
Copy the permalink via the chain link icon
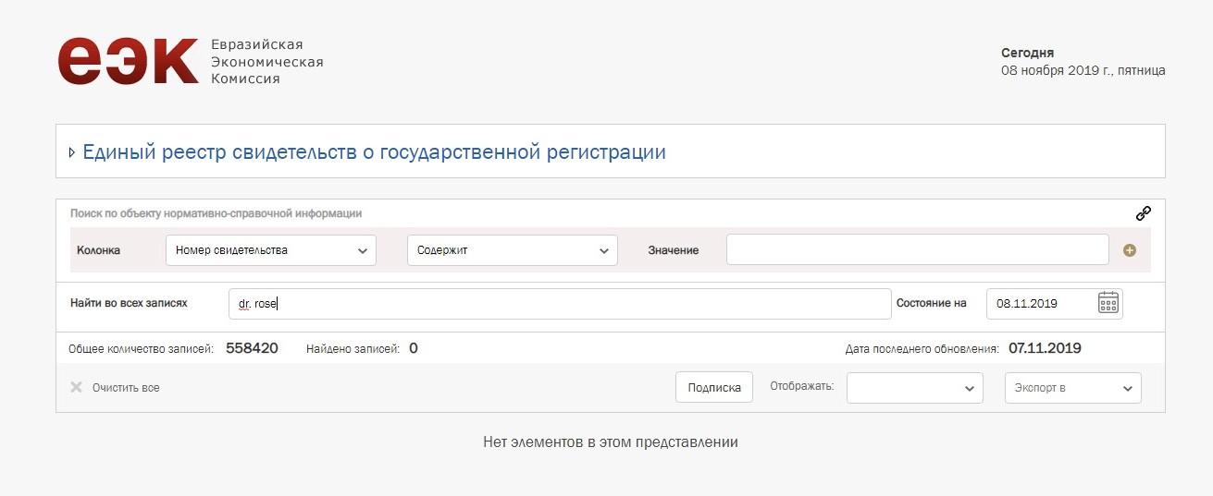[1144, 213]
